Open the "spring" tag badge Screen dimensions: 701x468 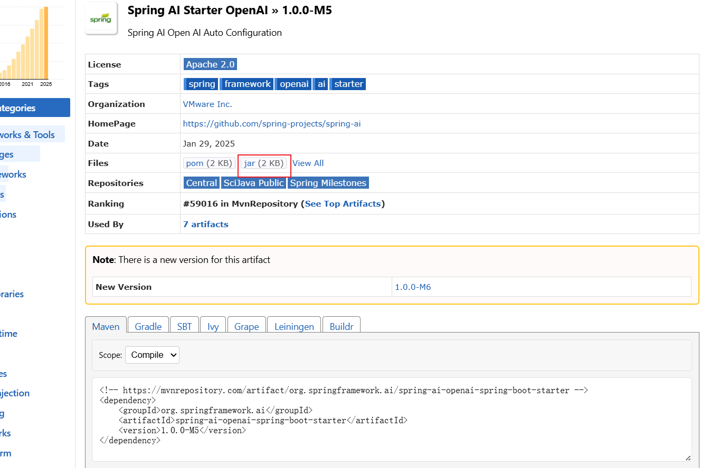tap(201, 84)
